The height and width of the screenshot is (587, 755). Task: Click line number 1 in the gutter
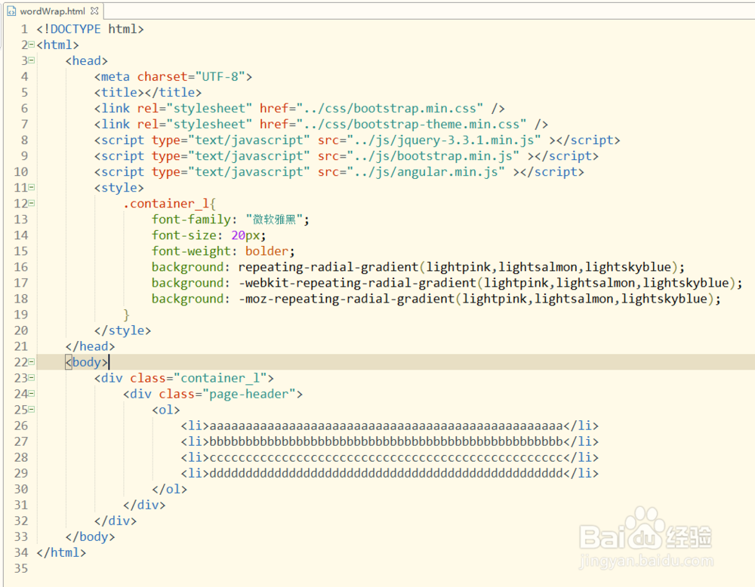[24, 29]
